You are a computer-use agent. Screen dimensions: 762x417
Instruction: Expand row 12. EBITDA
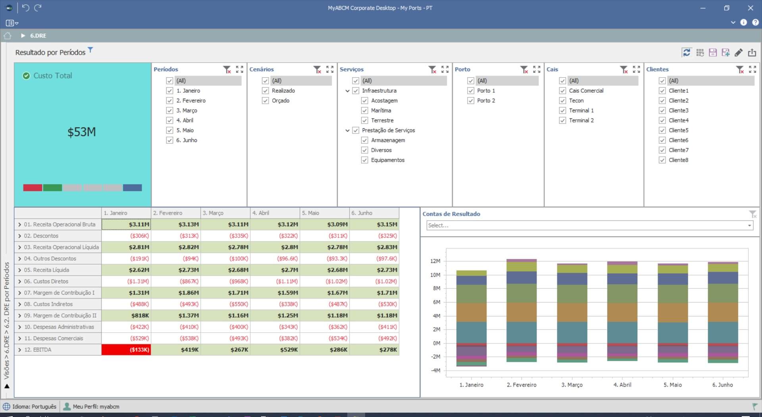click(x=19, y=350)
